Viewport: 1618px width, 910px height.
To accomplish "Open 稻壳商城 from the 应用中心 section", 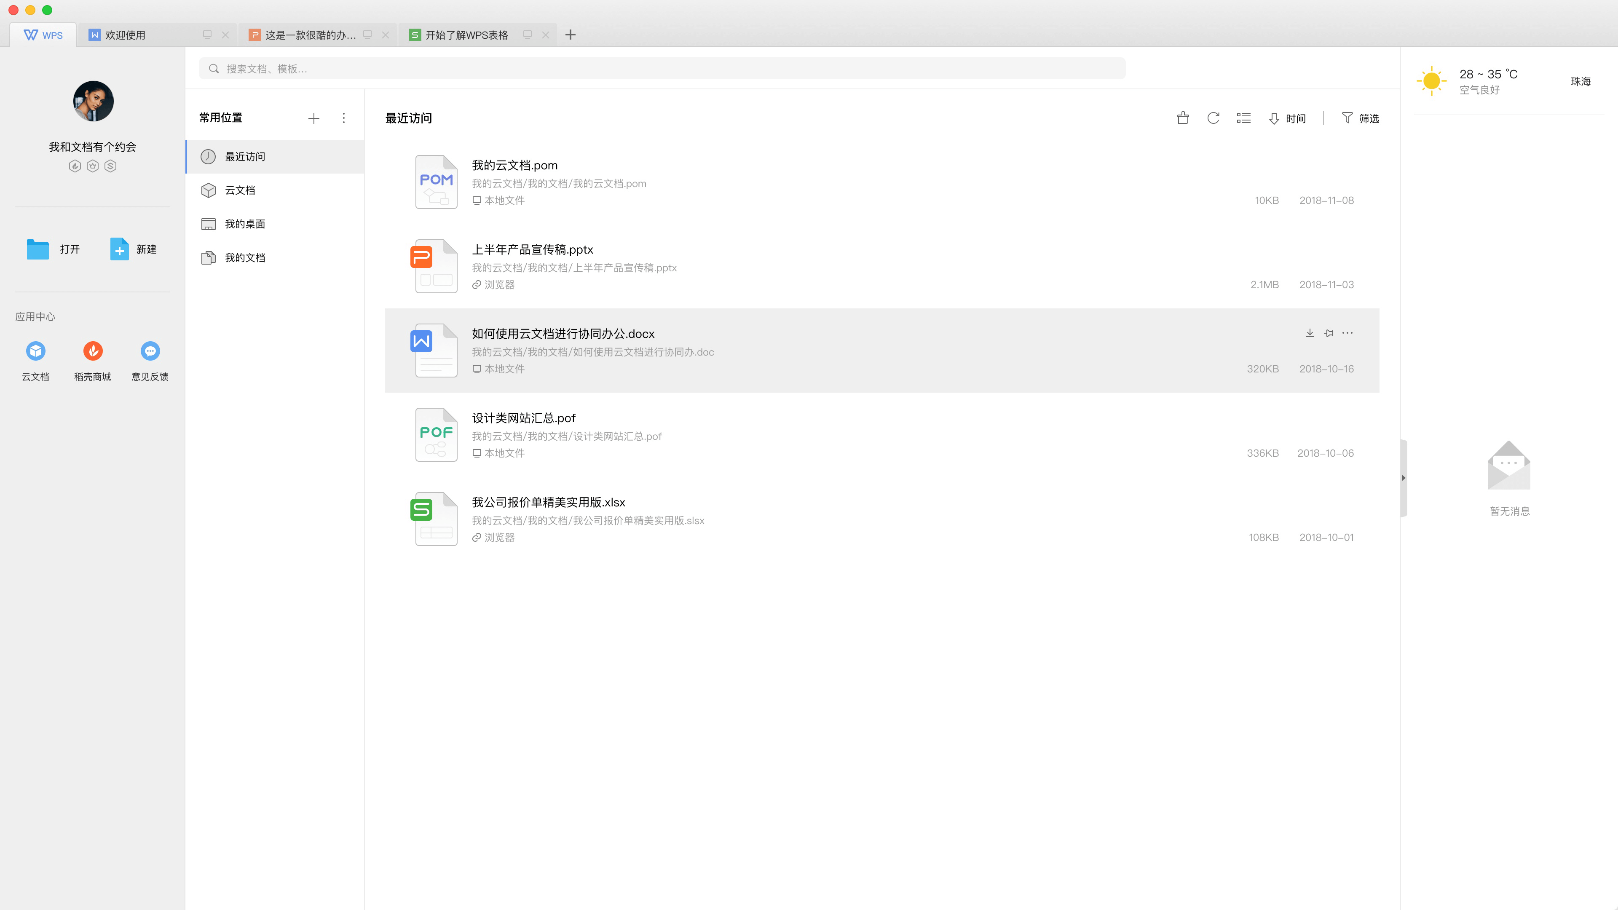I will click(x=92, y=360).
